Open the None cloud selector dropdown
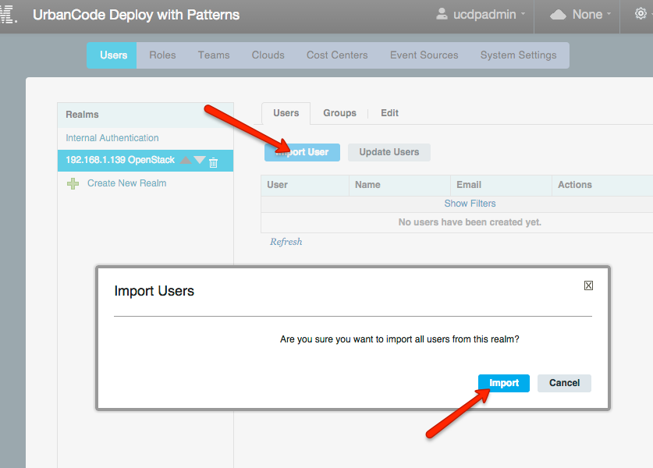Image resolution: width=653 pixels, height=468 pixels. [x=580, y=15]
